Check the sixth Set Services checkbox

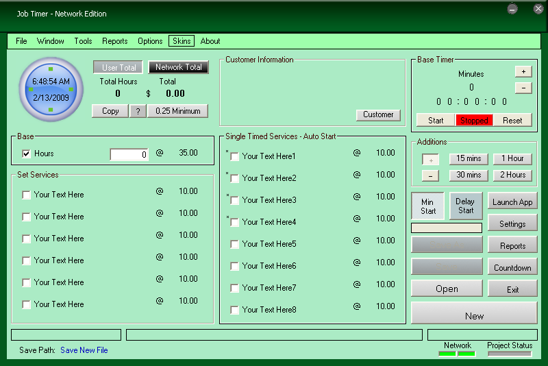click(26, 304)
